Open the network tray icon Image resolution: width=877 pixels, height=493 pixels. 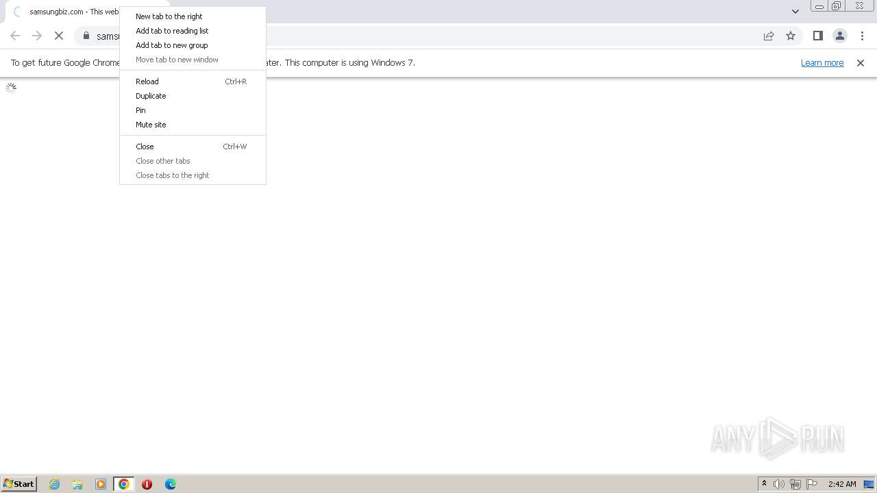795,484
